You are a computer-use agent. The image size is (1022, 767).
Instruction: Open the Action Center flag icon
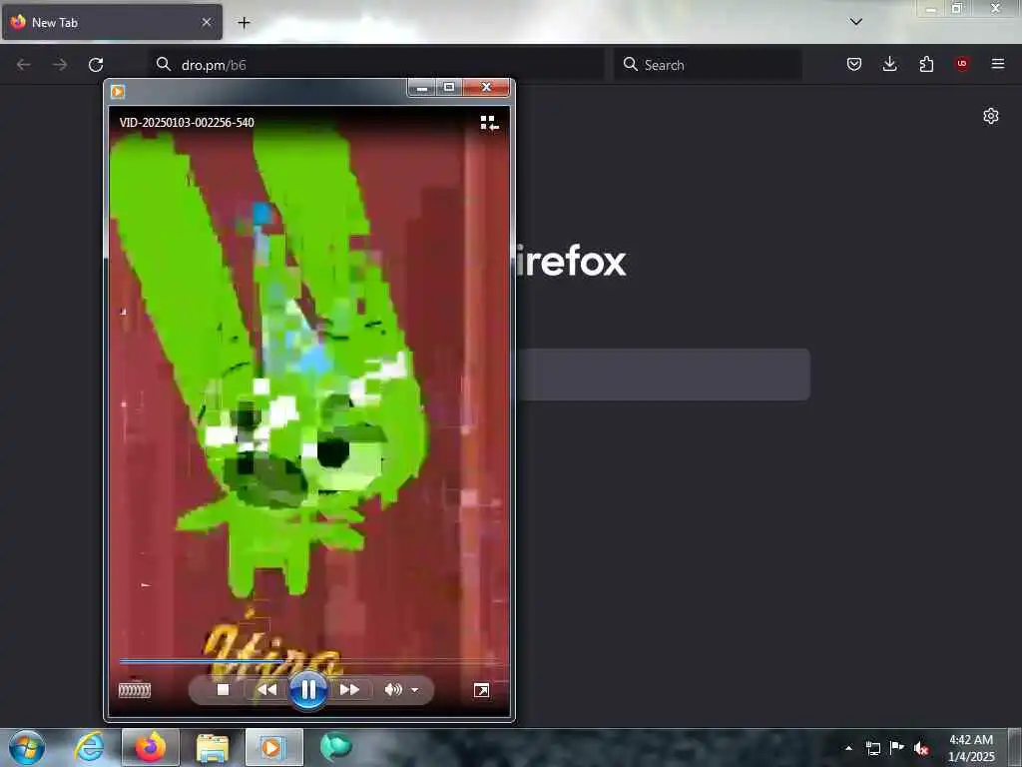897,747
